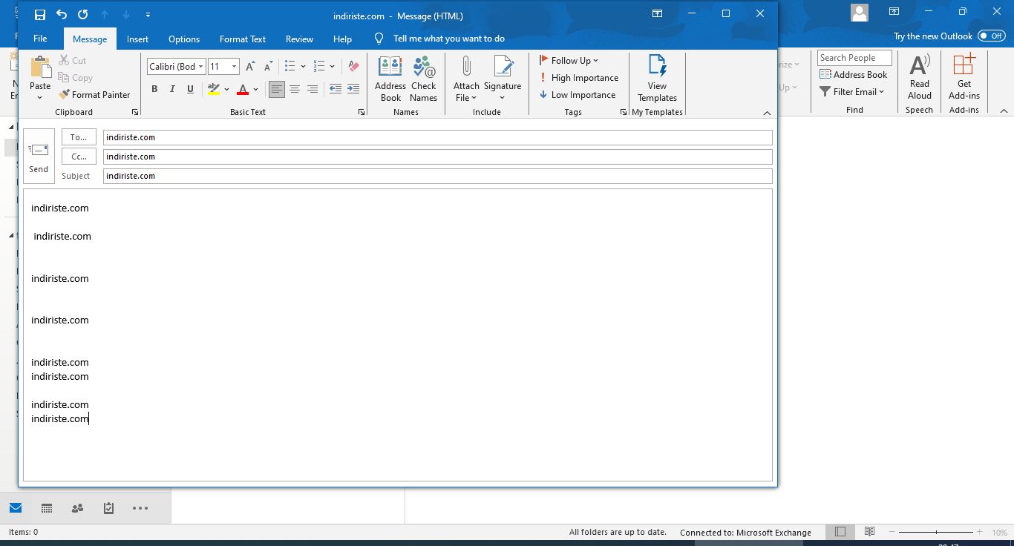Mark message as Low Importance

point(578,94)
